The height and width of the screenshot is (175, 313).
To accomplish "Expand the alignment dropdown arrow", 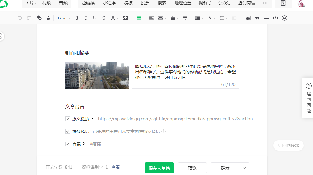I will (x=144, y=18).
